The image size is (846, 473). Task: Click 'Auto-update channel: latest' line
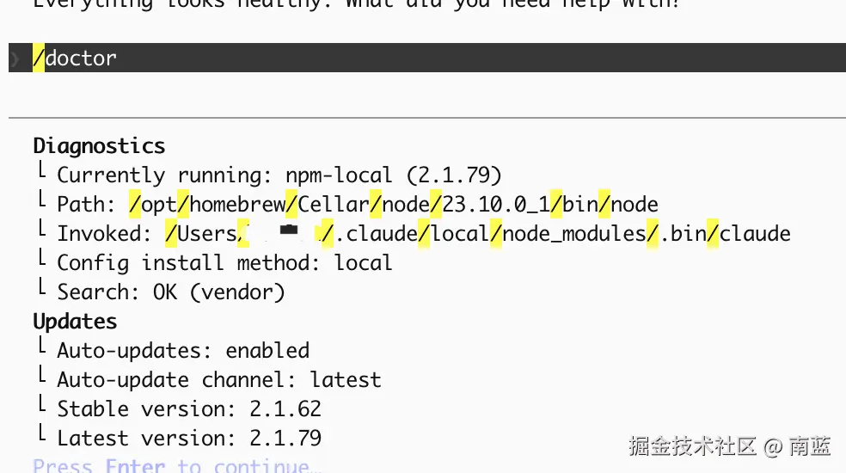click(x=219, y=380)
